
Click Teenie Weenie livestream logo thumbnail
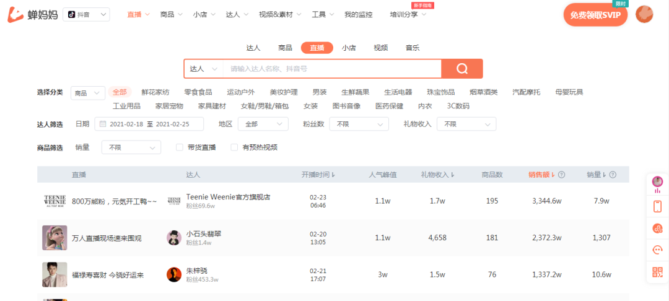55,201
